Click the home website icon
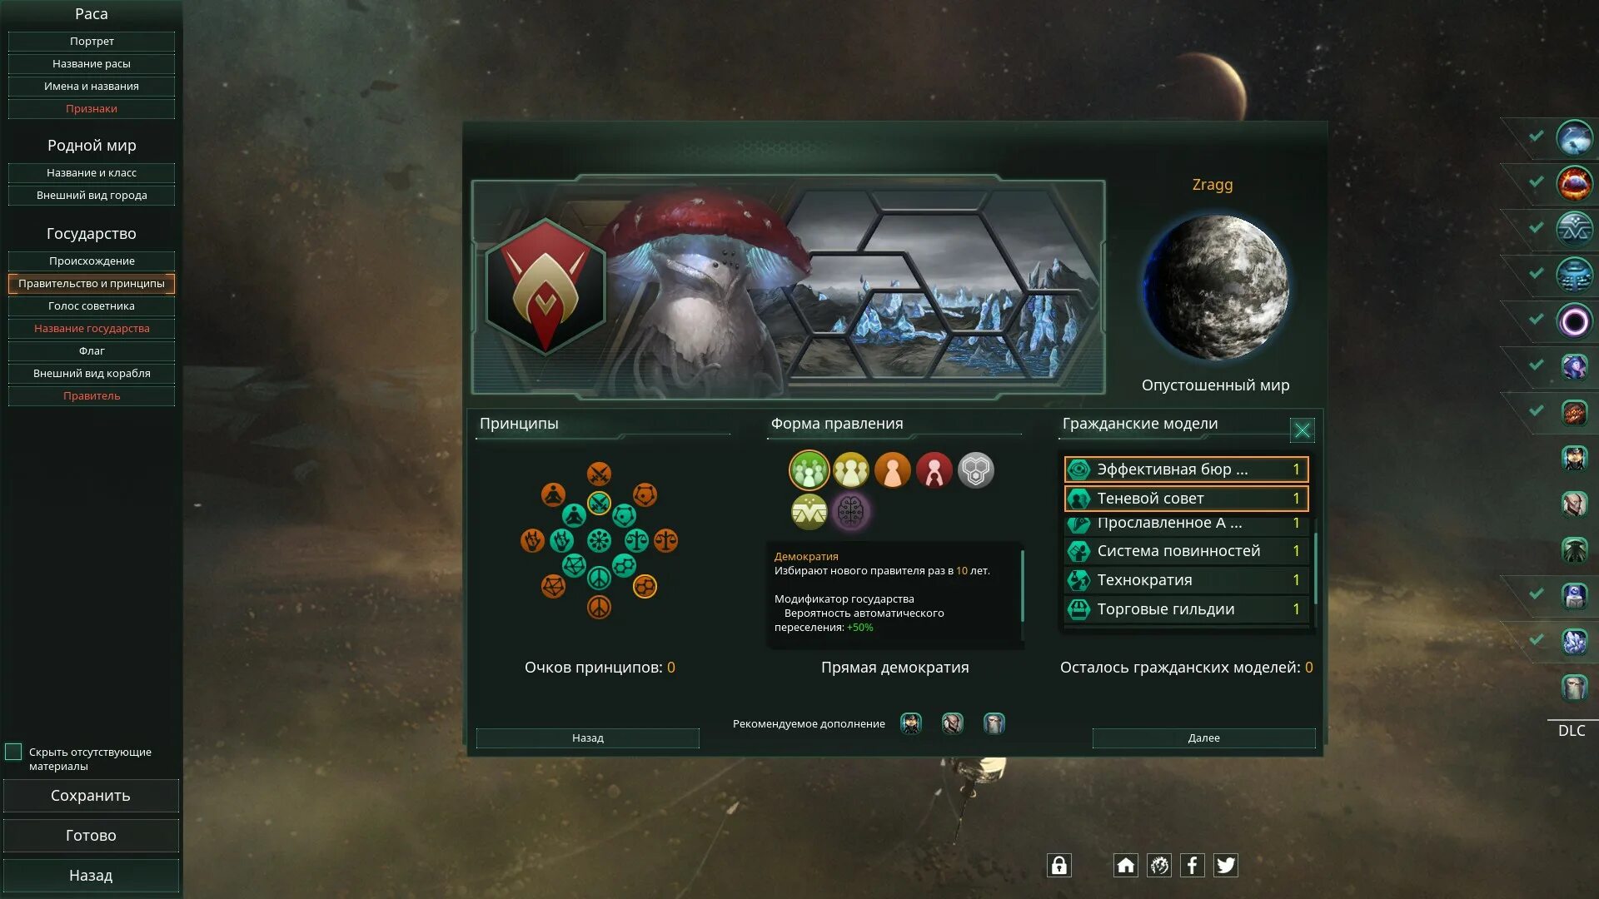 click(x=1125, y=866)
